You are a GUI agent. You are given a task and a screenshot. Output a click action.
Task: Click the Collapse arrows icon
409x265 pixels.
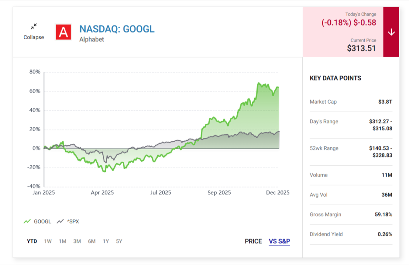(x=33, y=27)
